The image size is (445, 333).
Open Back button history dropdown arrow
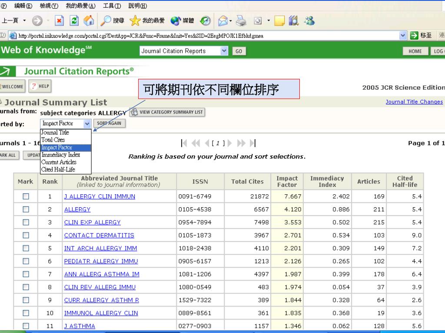coord(24,21)
